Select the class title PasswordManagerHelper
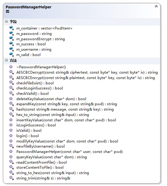The image size is (167, 186). 29,7
